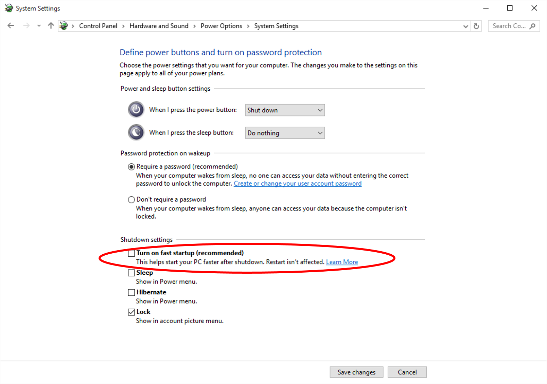Click the sleep button icon

tap(136, 132)
